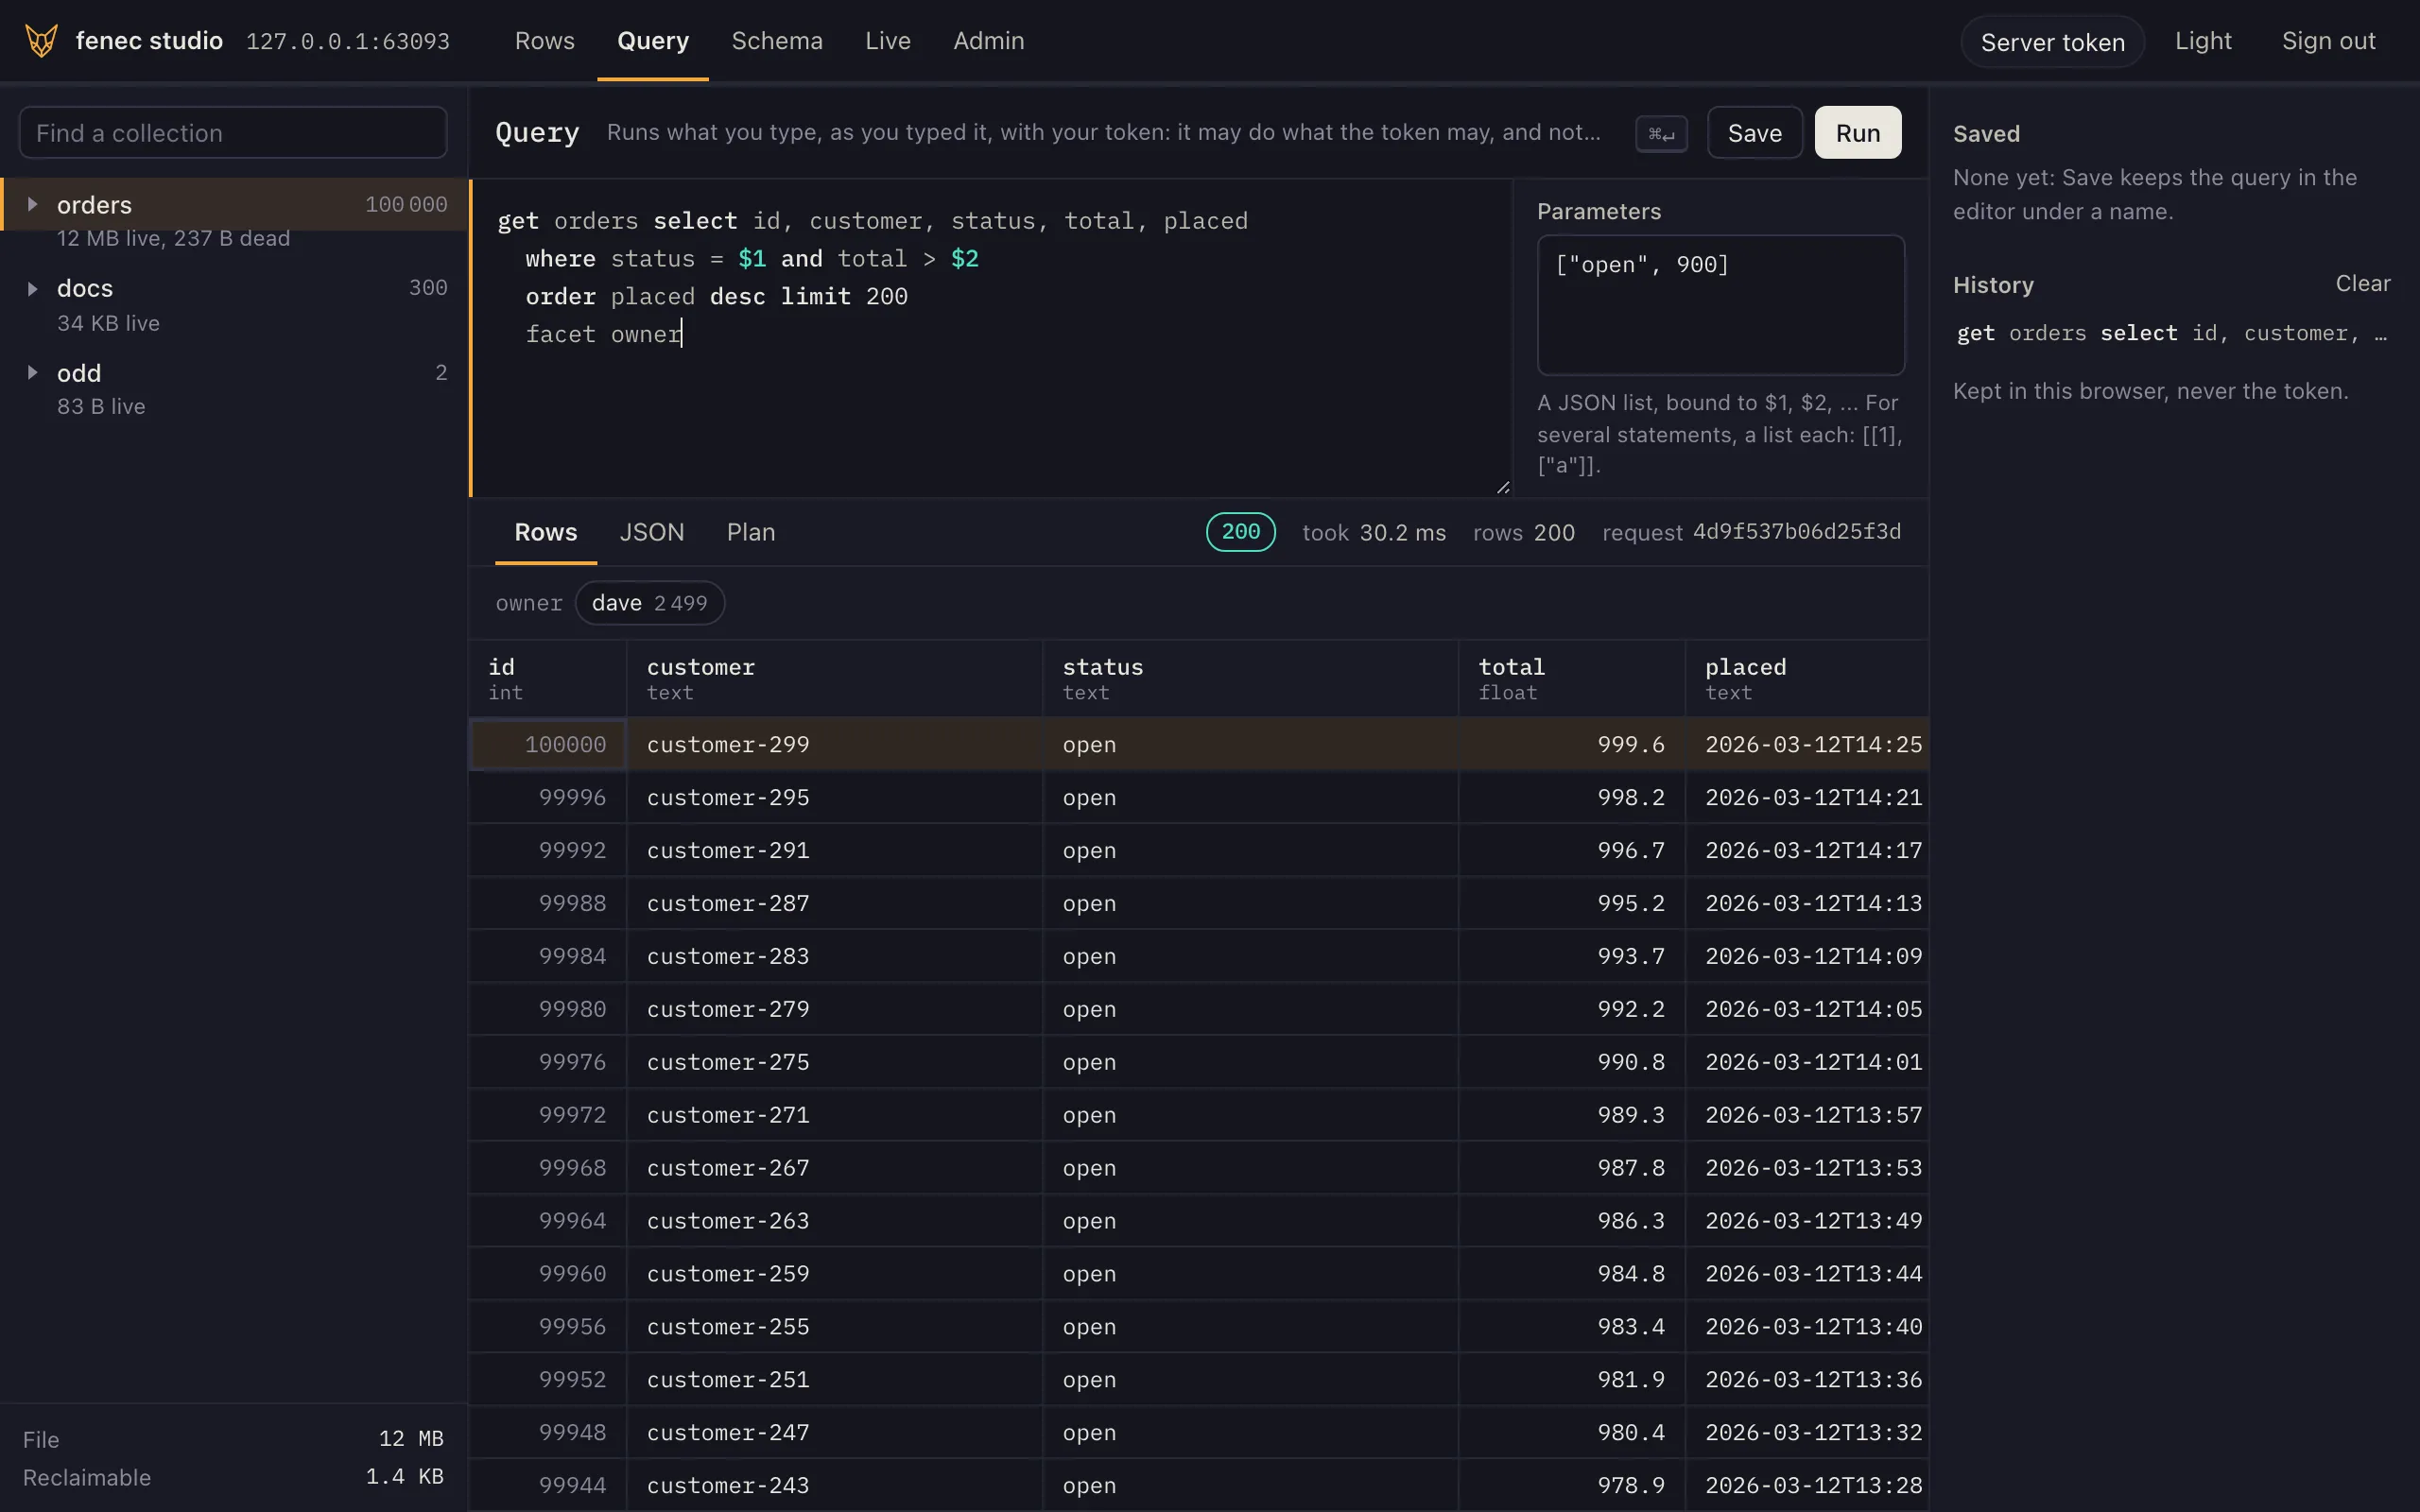Click placed value 2026-03-12T13:49
2420x1512 pixels.
click(1807, 1221)
